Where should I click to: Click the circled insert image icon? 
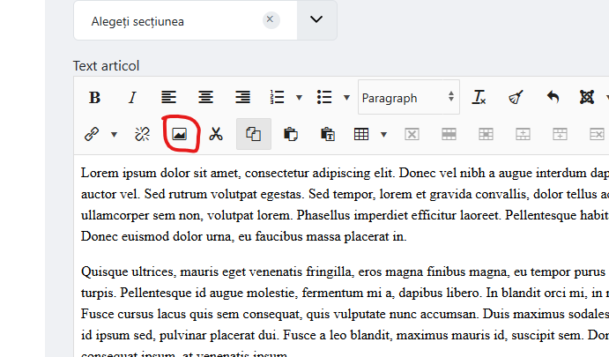(180, 134)
